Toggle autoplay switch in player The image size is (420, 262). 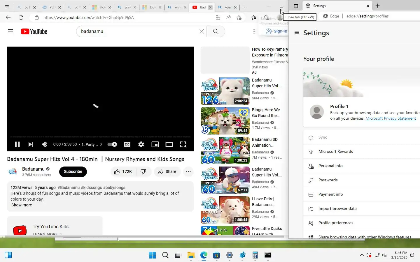point(112,144)
